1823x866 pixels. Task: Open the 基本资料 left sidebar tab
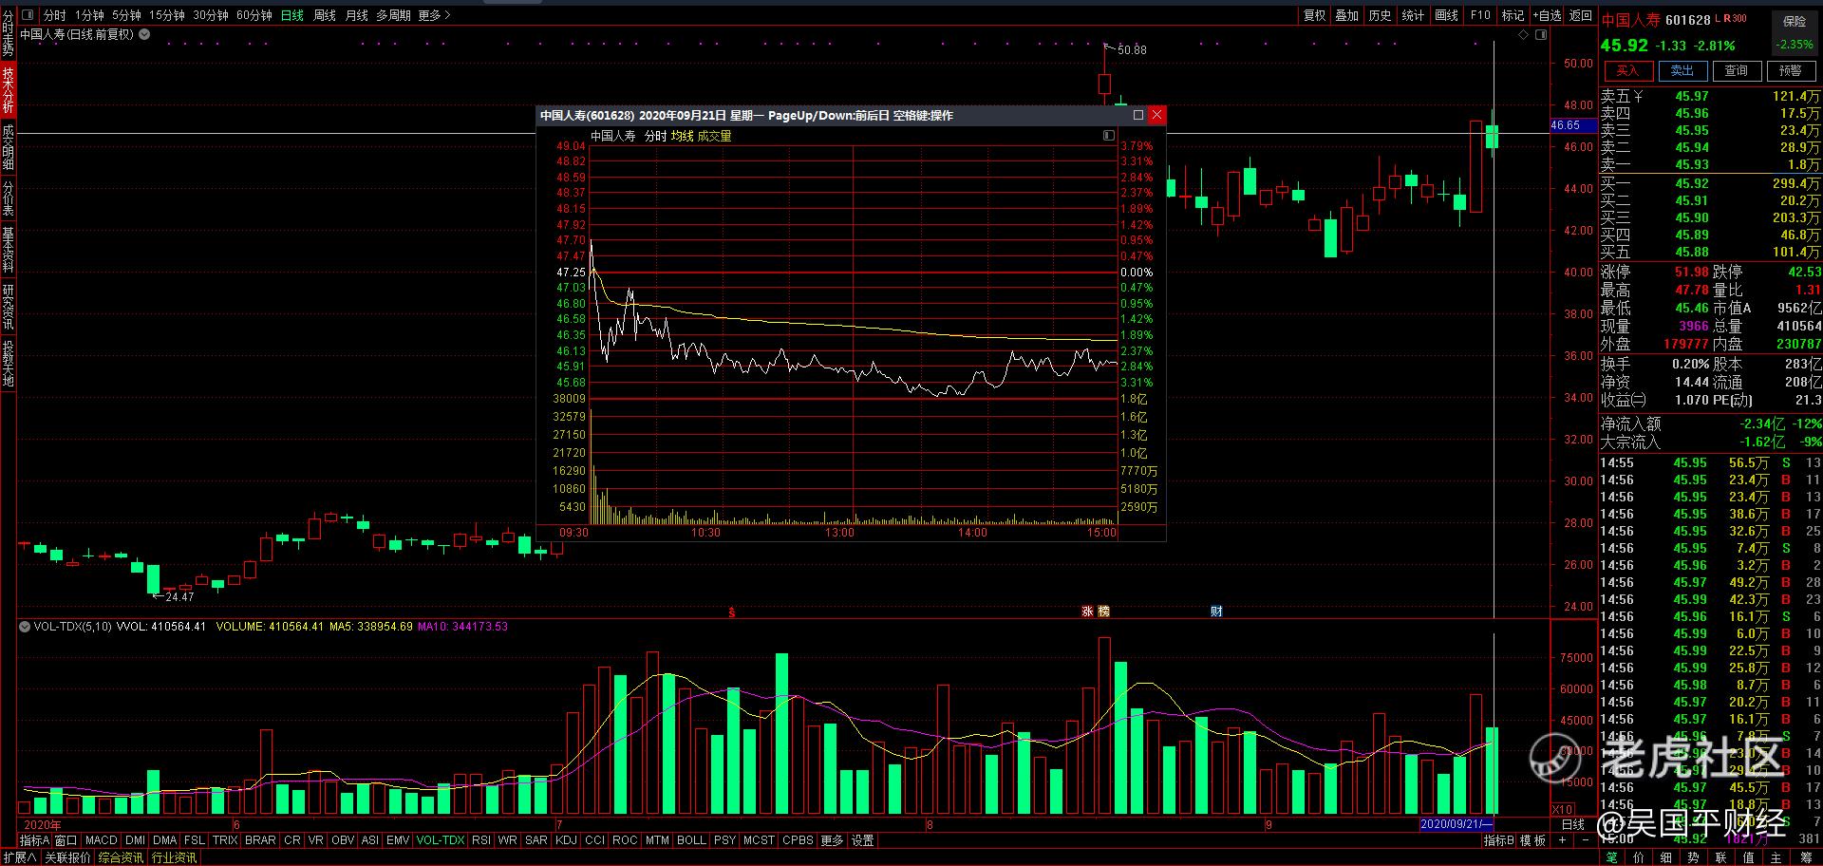[x=8, y=251]
